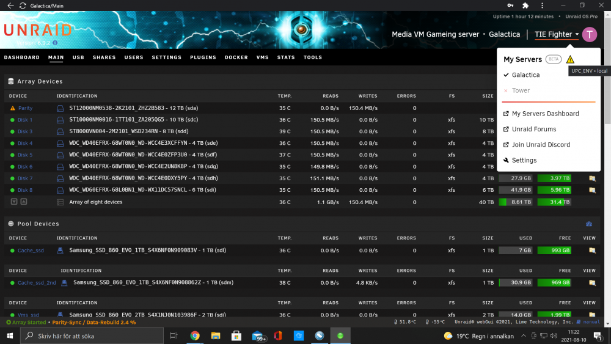Click the Parity-Sync / Data-Rebuild status text
611x344 pixels.
click(x=94, y=323)
